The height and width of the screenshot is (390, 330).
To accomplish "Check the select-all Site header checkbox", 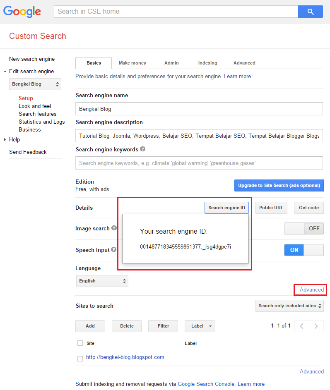I will pyautogui.click(x=80, y=343).
